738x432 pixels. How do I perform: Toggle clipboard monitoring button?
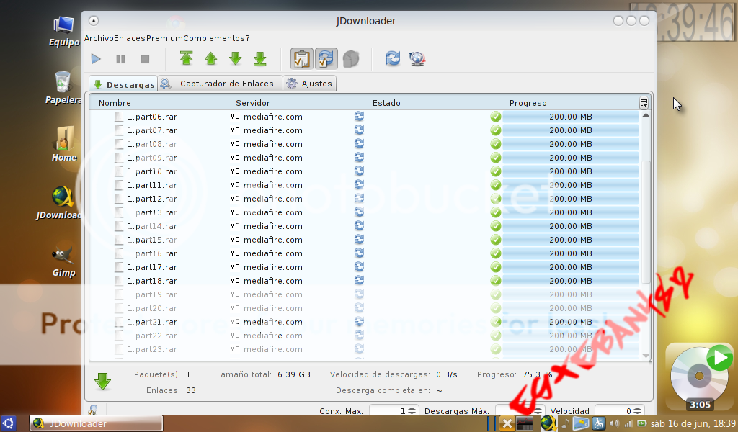click(x=302, y=59)
